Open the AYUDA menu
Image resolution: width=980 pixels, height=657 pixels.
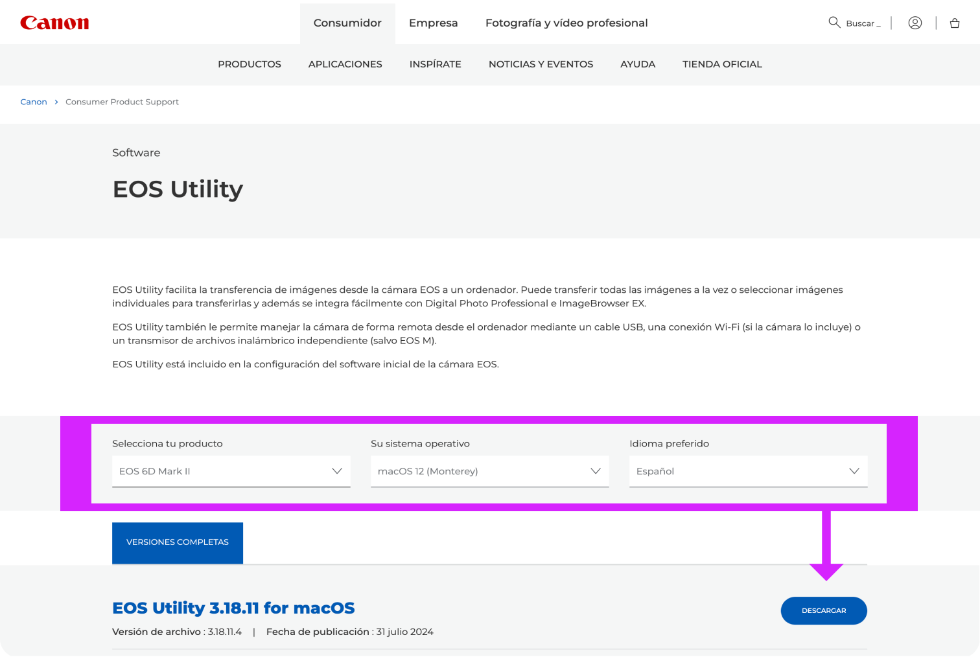pos(637,64)
